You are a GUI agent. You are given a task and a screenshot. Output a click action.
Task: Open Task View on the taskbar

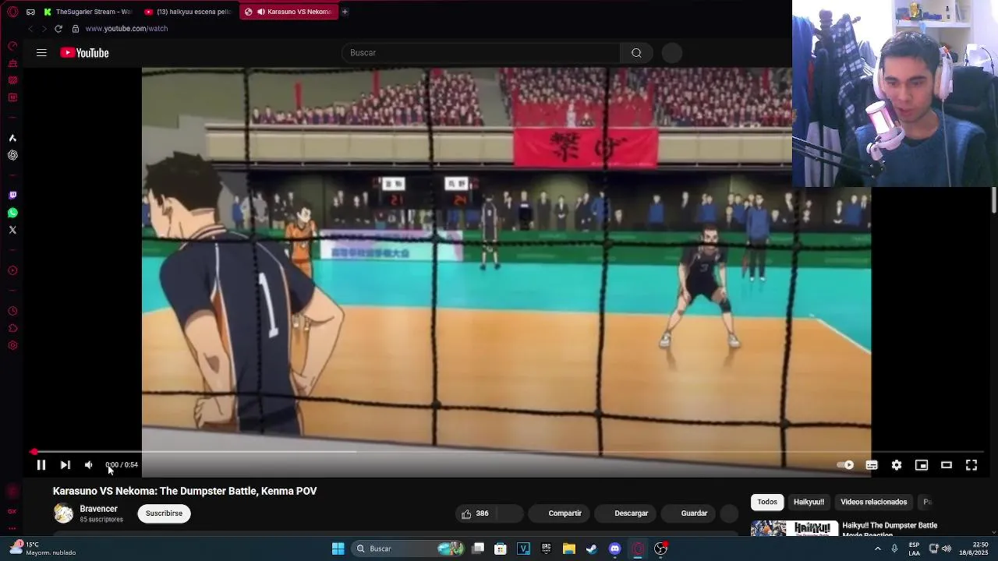478,549
